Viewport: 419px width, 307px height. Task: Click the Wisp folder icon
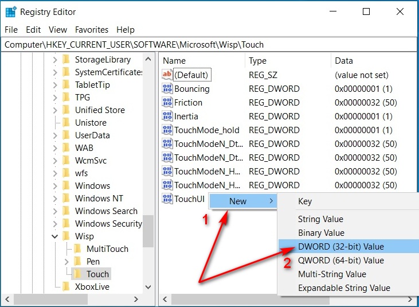click(x=66, y=236)
